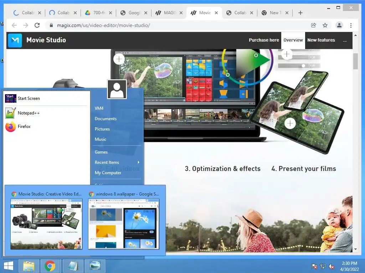Viewport: 365px width, 273px height.
Task: Click the share page icon in address bar
Action: 314,25
